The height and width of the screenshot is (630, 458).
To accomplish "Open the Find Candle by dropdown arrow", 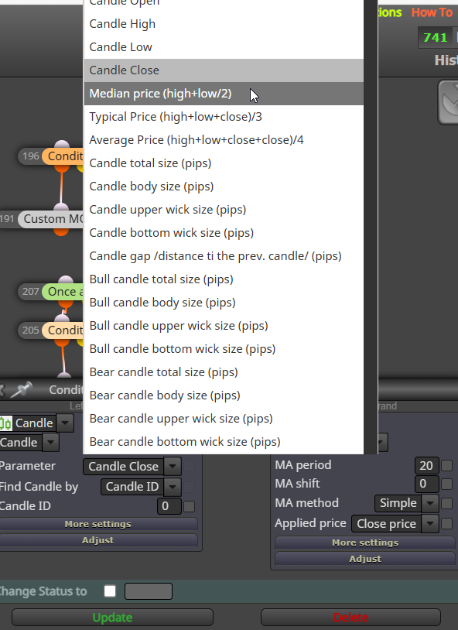I will (173, 487).
